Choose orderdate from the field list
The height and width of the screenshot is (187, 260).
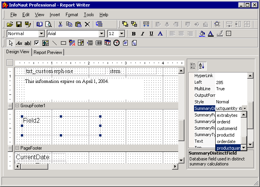[x=226, y=141]
